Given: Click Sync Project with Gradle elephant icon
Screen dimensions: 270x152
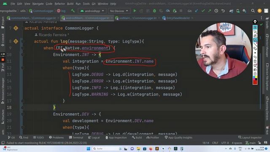Looking at the screenshot, I should tap(231, 11).
